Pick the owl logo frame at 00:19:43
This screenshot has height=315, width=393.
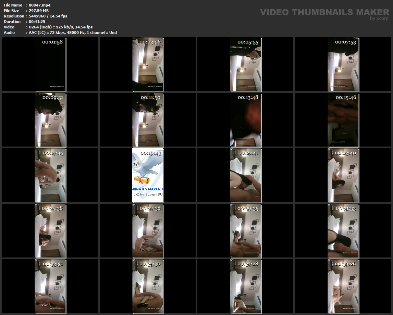coord(148,175)
